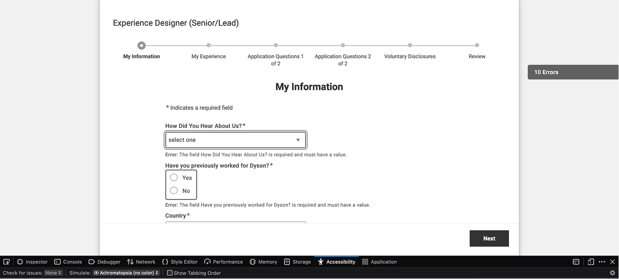619x279 pixels.
Task: Open devtools settings gear icon
Action: pos(613,273)
